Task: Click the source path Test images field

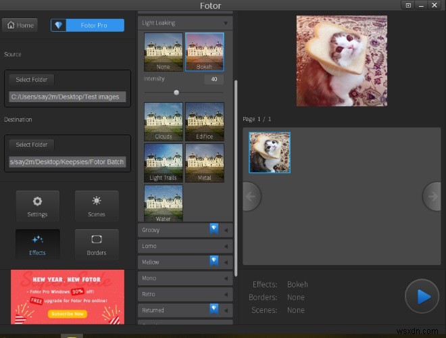Action: [68, 97]
